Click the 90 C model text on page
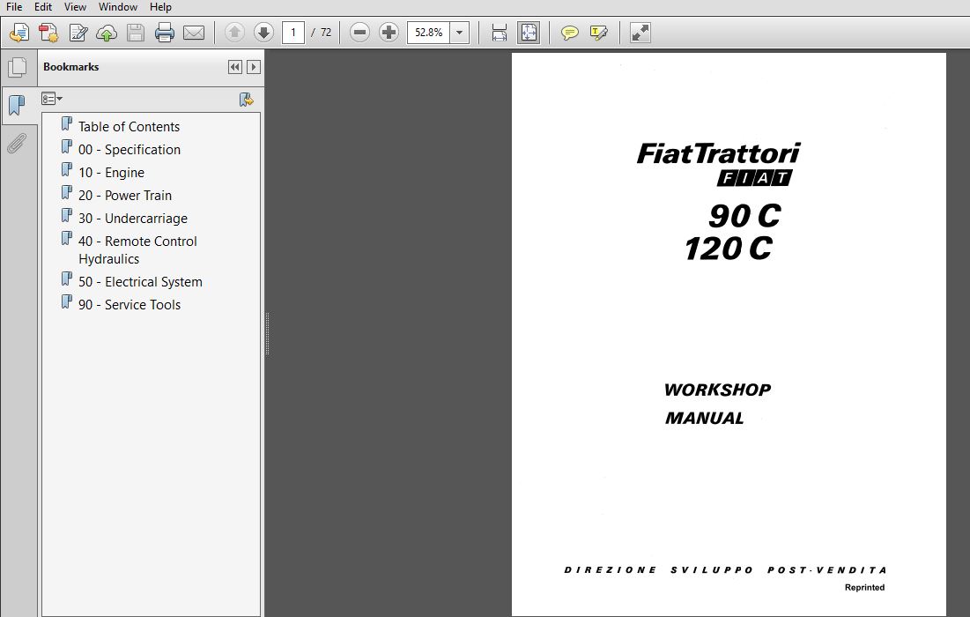Image resolution: width=970 pixels, height=617 pixels. 744,216
